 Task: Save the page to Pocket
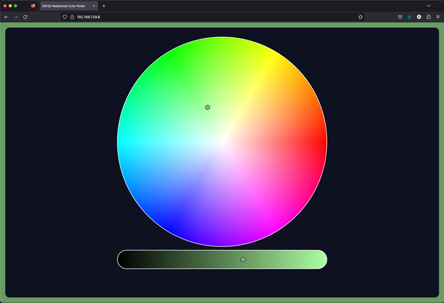click(x=400, y=17)
